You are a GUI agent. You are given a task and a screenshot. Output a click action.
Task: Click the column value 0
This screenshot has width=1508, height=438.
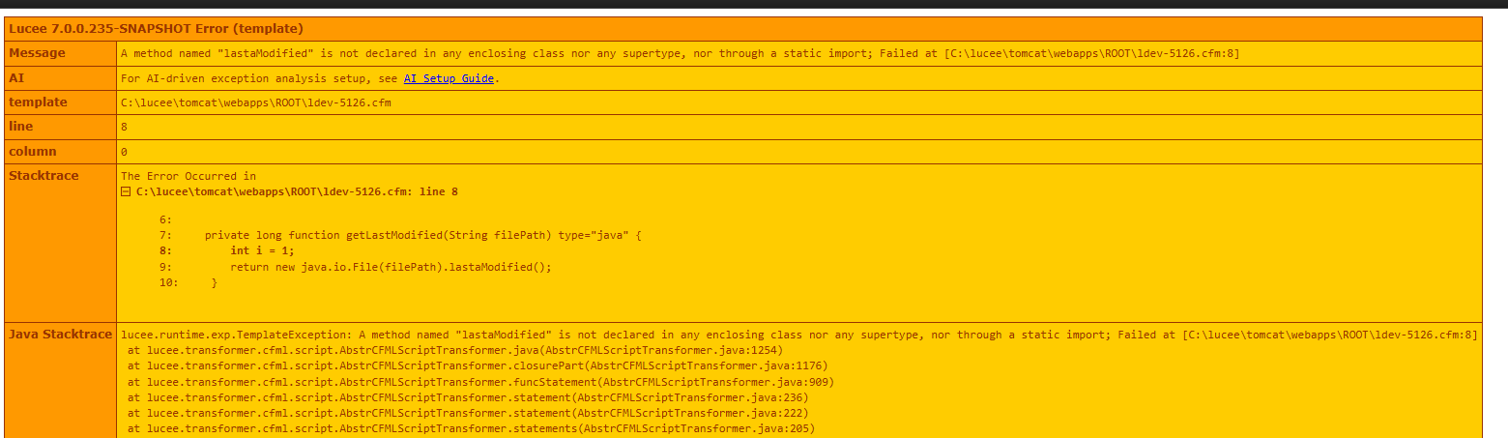click(124, 152)
